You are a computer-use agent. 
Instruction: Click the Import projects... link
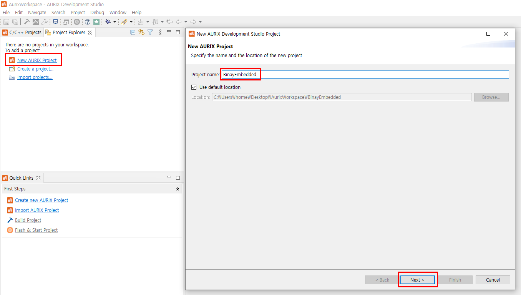click(35, 77)
